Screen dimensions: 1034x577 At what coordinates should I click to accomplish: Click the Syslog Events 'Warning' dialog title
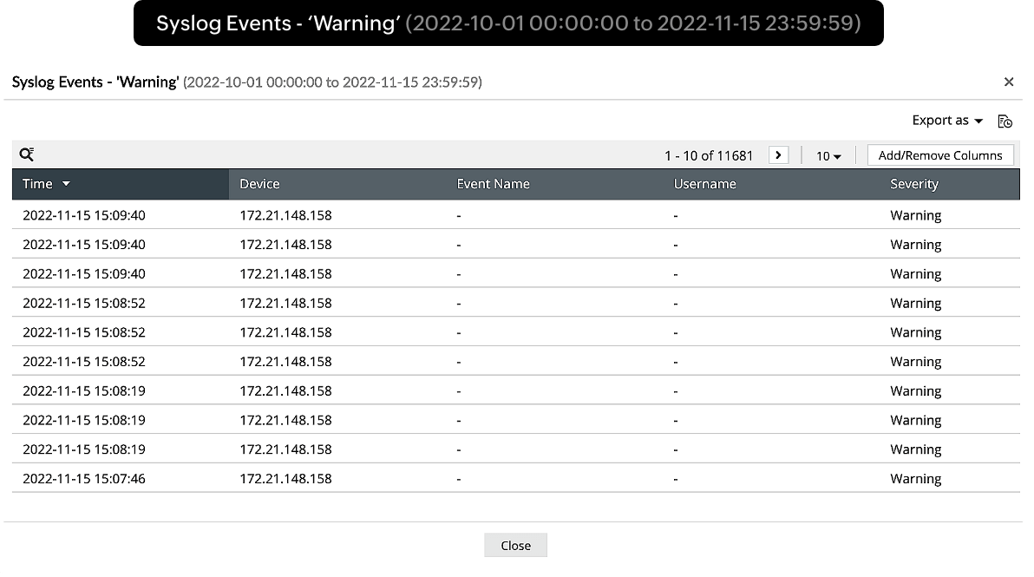(95, 82)
